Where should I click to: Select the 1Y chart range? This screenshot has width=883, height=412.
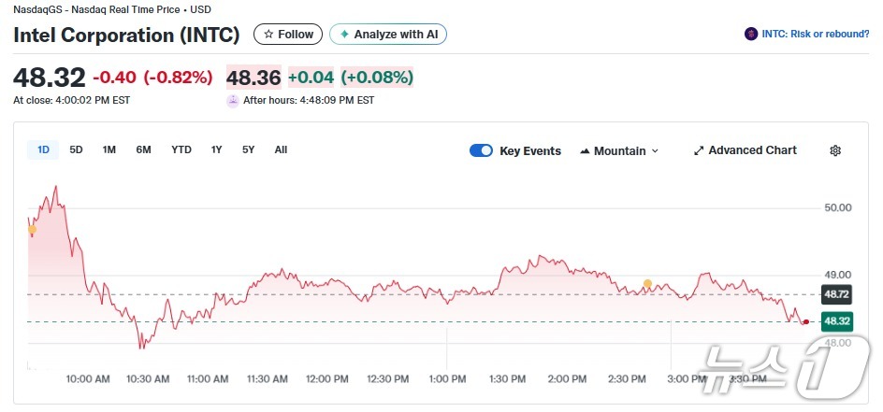click(x=216, y=149)
